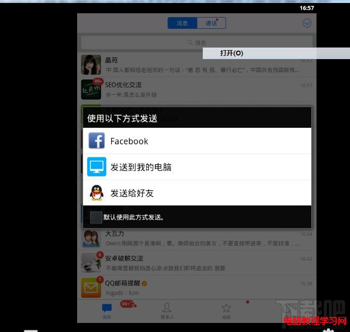
Task: Click the 打开(O) context menu entry
Action: pyautogui.click(x=276, y=53)
